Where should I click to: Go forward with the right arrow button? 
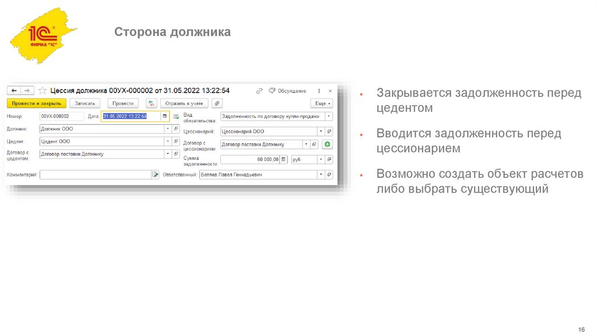[27, 90]
